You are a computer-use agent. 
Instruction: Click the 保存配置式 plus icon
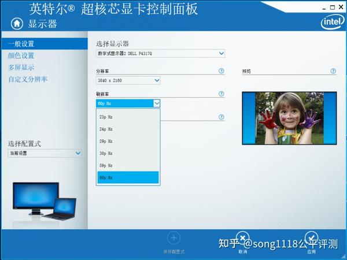click(x=173, y=238)
